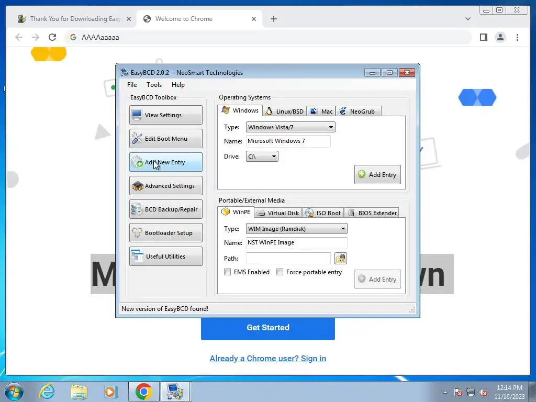This screenshot has width=536, height=402.
Task: Expand the Windows Vista/7 Type dropdown
Action: click(x=291, y=127)
